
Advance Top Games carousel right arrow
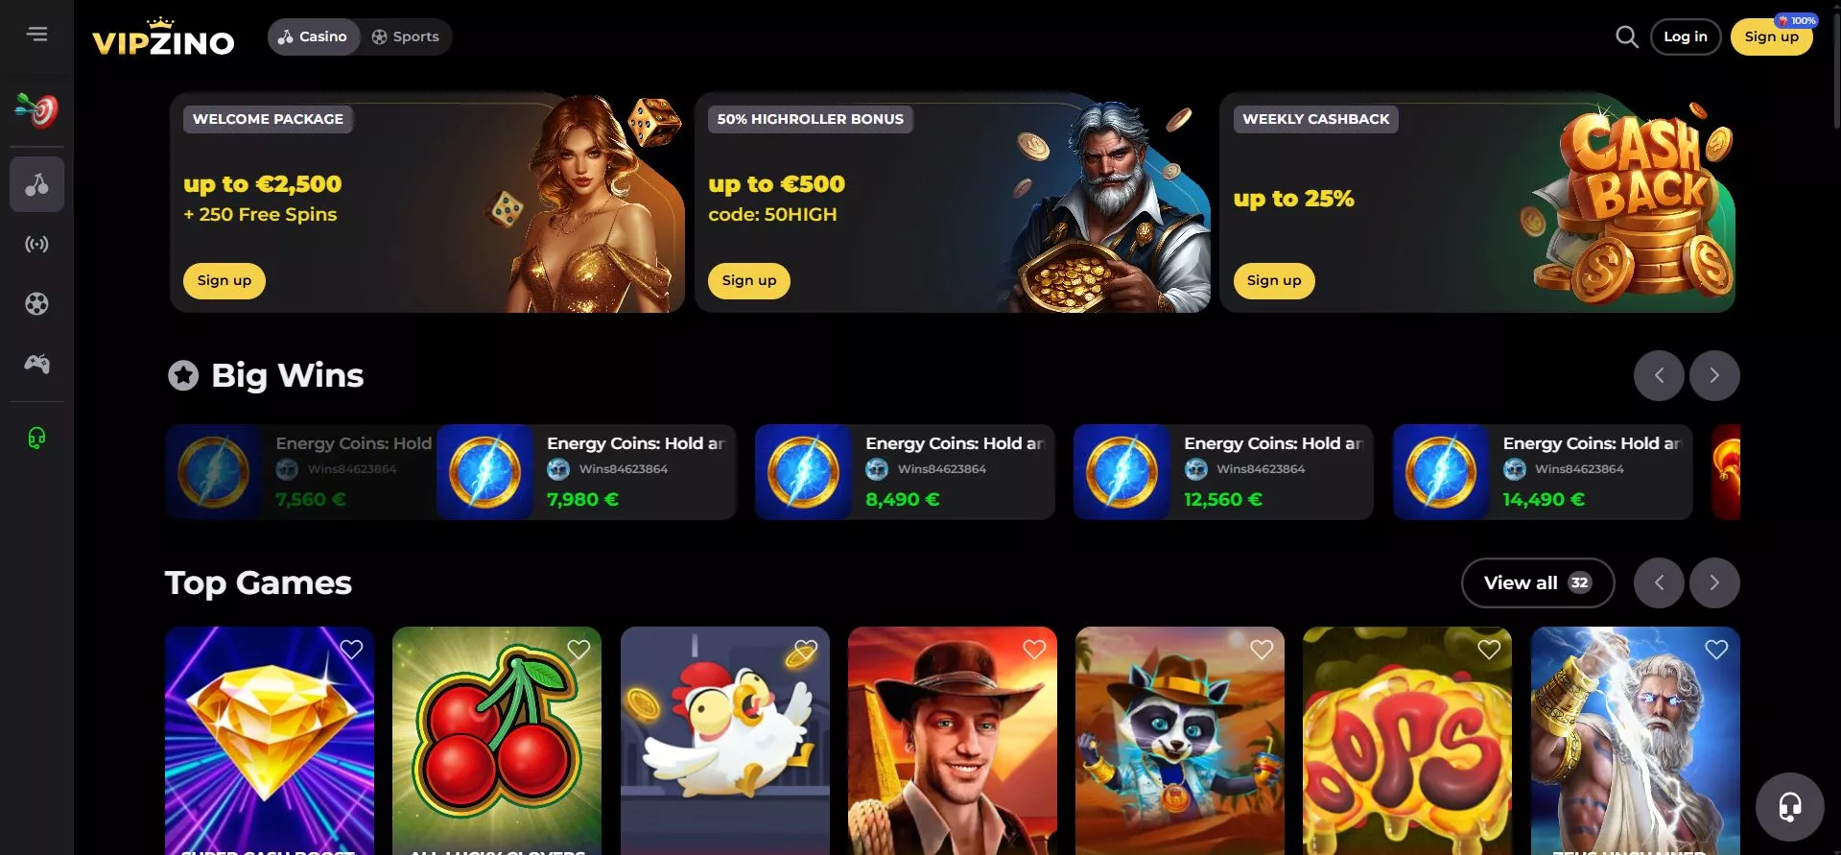(1714, 582)
